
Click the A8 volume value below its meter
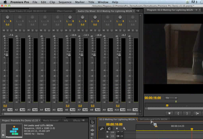93,106
